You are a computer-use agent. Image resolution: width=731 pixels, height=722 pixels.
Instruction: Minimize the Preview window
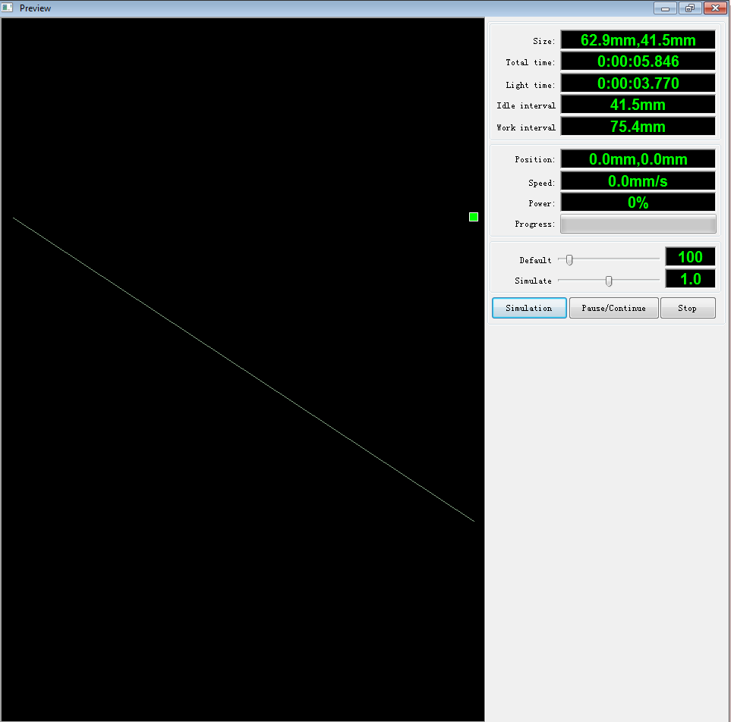click(x=665, y=8)
